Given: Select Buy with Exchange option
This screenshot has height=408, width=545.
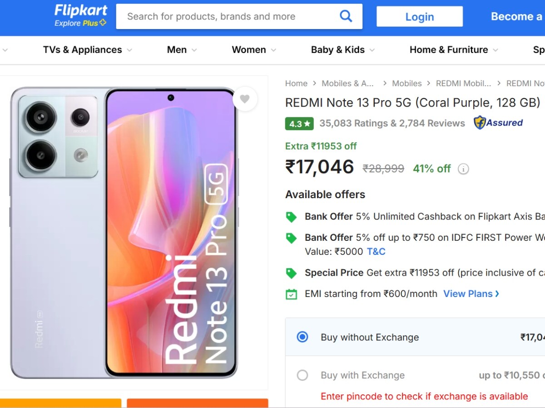Looking at the screenshot, I should pos(302,375).
